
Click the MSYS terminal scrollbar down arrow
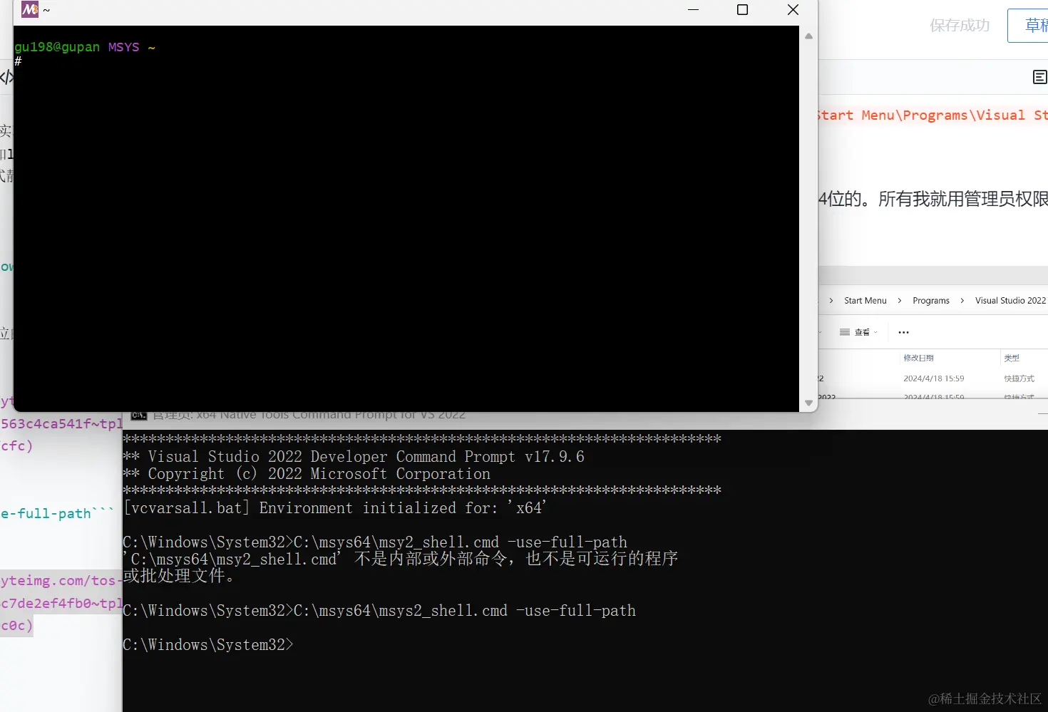click(x=808, y=403)
